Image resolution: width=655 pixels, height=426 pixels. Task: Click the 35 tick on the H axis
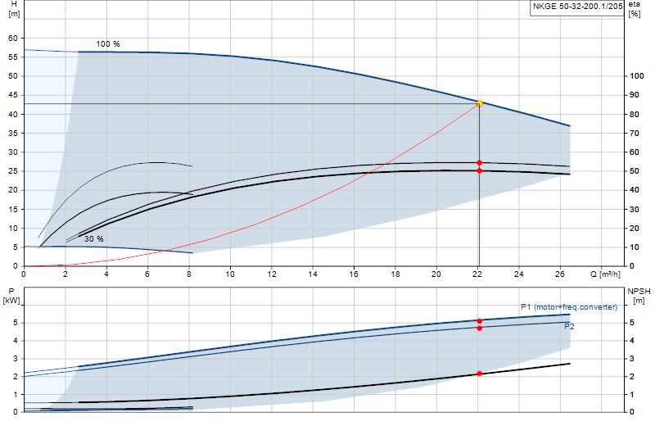(x=13, y=133)
